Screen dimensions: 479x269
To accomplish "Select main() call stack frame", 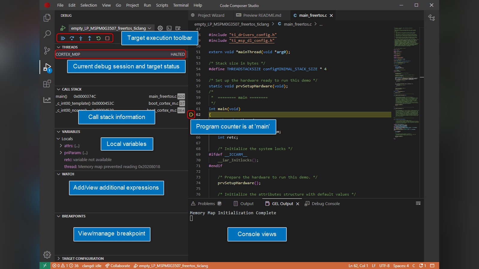I will click(120, 97).
